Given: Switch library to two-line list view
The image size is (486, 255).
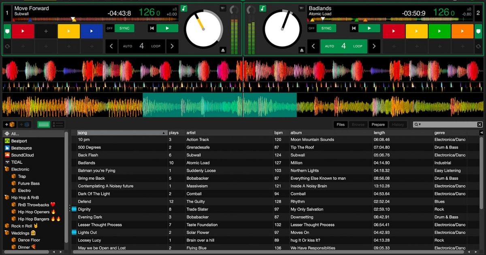Looking at the screenshot, I should pyautogui.click(x=57, y=124).
